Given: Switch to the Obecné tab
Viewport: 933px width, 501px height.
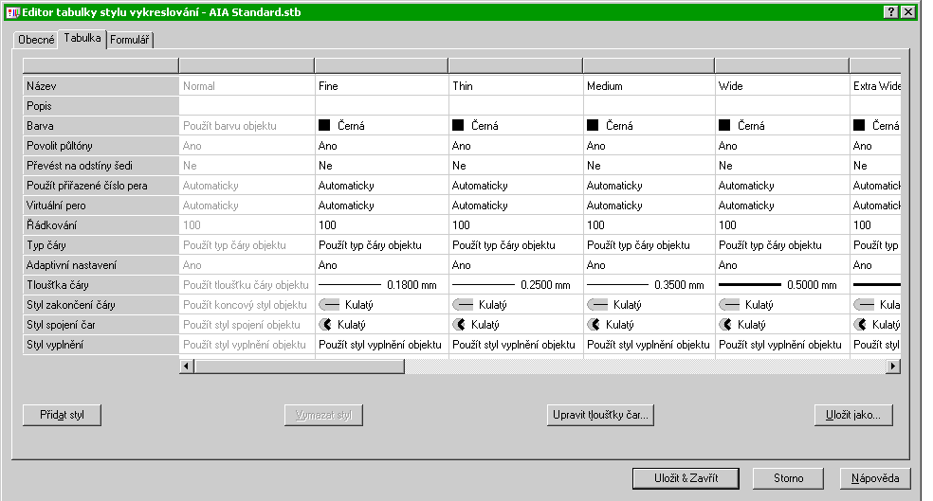Looking at the screenshot, I should click(x=37, y=41).
